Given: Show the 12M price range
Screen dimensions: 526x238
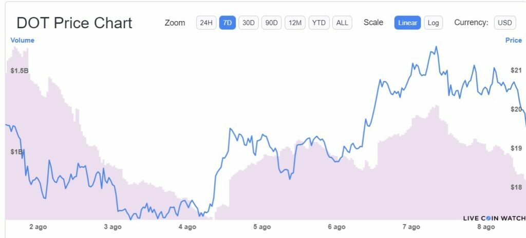Looking at the screenshot, I should (295, 23).
